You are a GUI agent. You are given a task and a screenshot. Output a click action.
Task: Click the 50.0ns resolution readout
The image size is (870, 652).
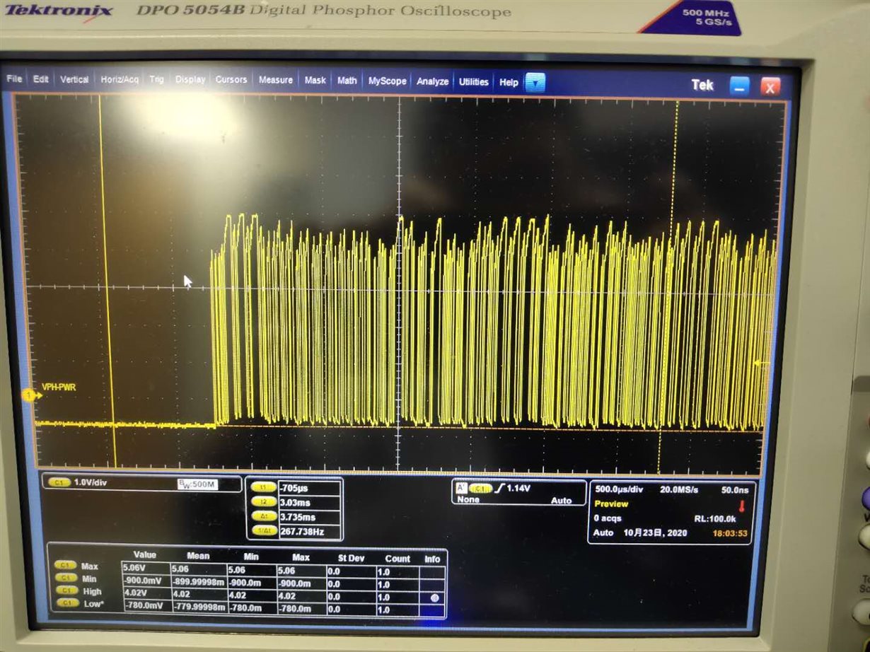click(733, 490)
